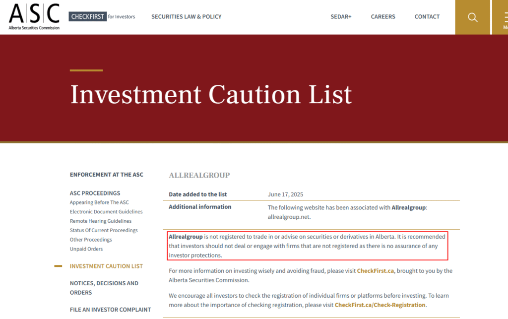Image resolution: width=508 pixels, height=319 pixels.
Task: Follow the CheckFirst.ca link
Action: pyautogui.click(x=375, y=271)
